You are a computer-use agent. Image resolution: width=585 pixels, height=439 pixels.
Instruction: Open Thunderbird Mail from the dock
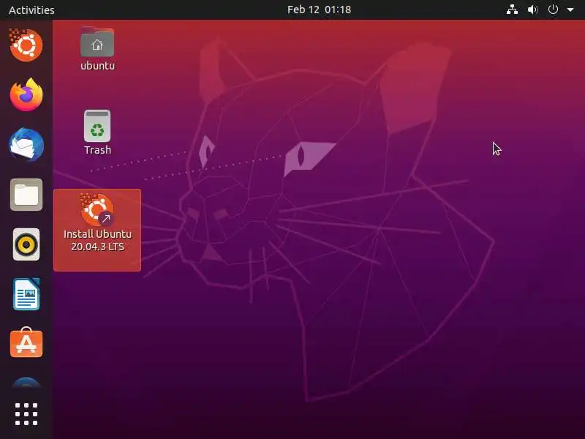point(26,145)
